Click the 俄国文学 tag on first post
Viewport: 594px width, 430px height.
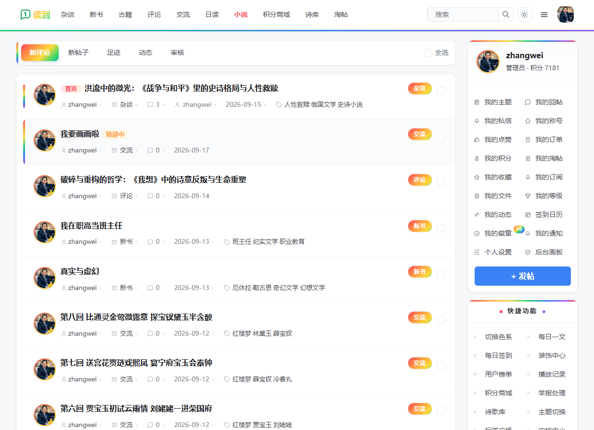323,105
